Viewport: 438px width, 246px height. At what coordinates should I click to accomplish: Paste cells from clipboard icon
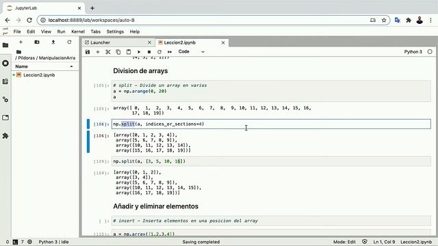(x=129, y=52)
